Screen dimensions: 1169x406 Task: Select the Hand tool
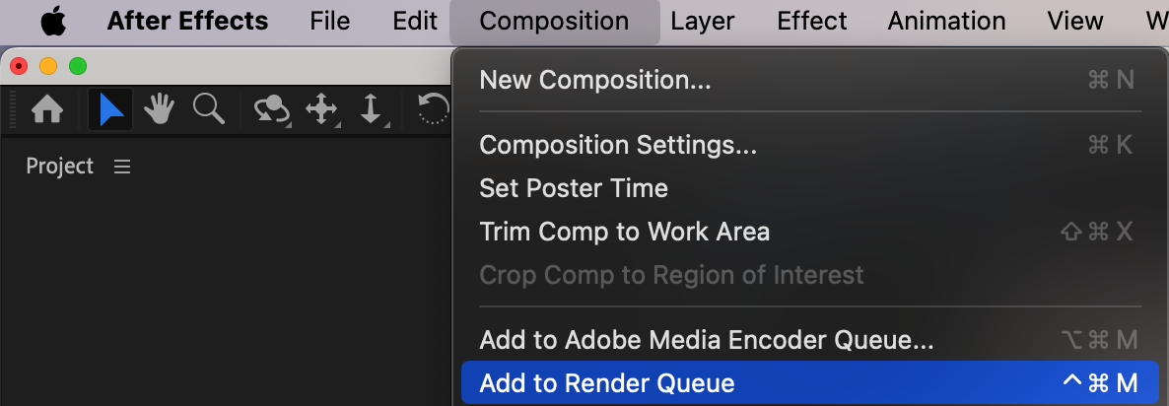[x=159, y=109]
